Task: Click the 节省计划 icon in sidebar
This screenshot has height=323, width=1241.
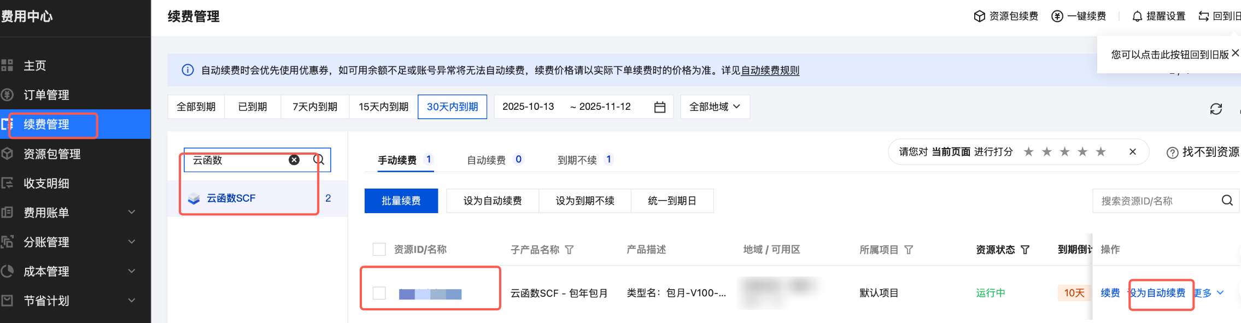Action: pos(7,301)
